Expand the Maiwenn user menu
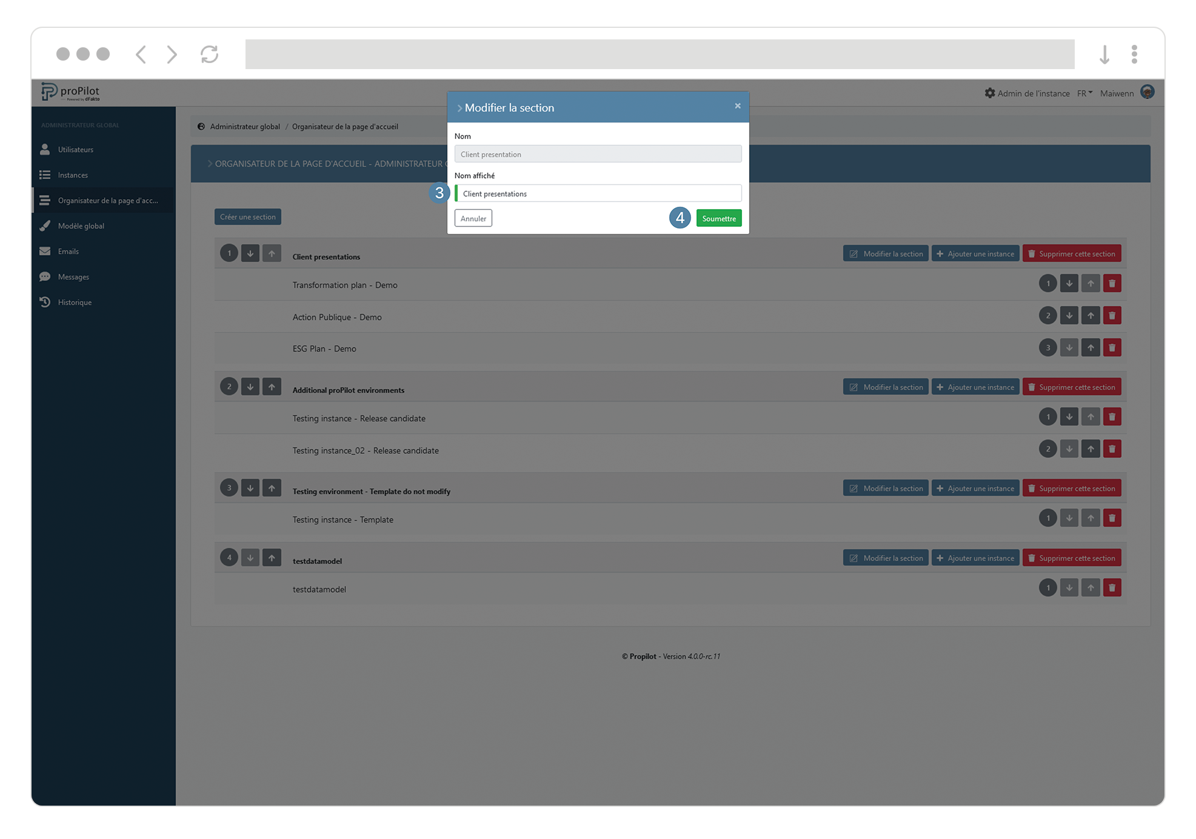 tap(1117, 93)
